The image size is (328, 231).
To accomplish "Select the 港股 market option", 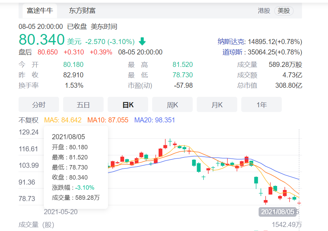I will pyautogui.click(x=264, y=11).
